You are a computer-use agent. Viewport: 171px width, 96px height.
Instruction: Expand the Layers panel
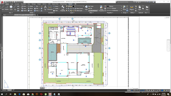[x=72, y=13]
